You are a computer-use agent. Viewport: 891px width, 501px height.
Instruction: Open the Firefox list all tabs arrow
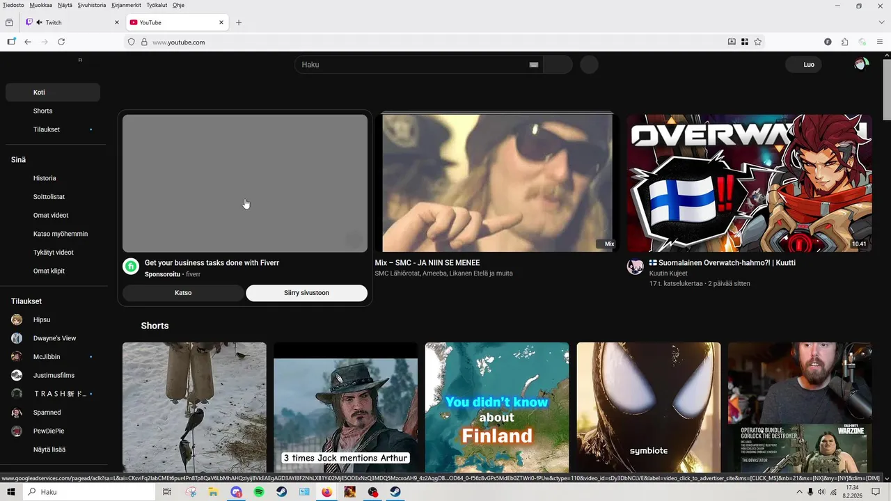click(x=881, y=22)
